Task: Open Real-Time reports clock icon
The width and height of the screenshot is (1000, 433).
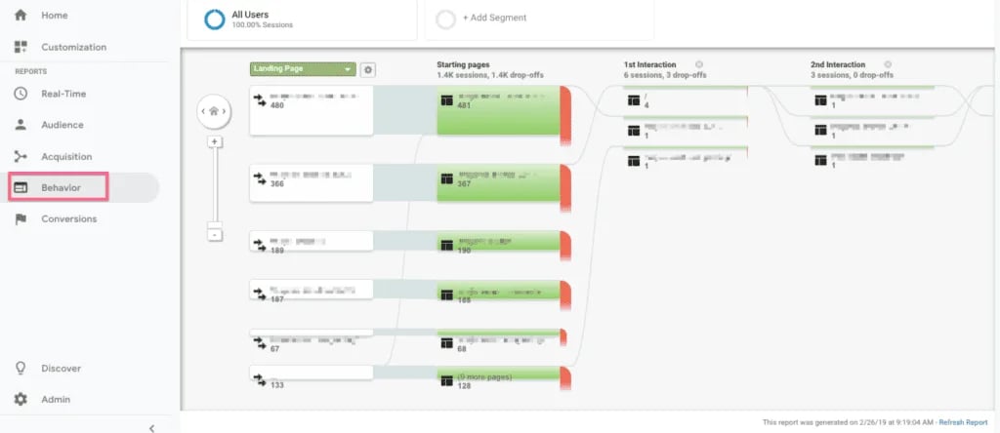Action: point(21,94)
